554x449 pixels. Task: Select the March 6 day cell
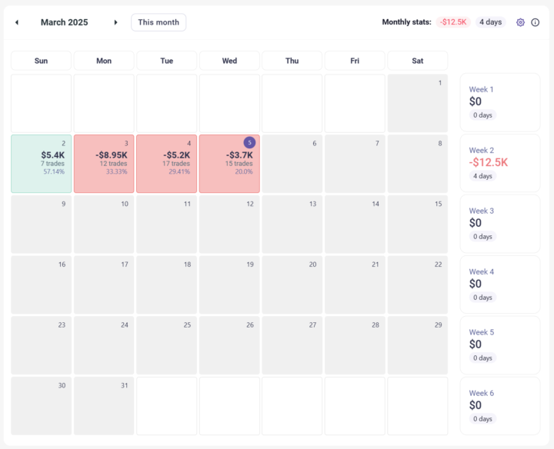pyautogui.click(x=292, y=164)
